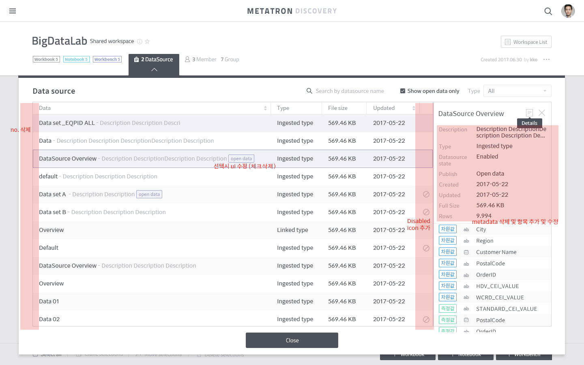The height and width of the screenshot is (365, 584).
Task: Select the City field name
Action: 481,230
